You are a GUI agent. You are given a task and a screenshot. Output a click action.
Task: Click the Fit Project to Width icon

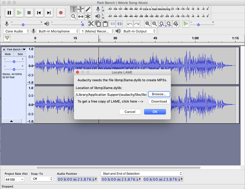click(169, 24)
